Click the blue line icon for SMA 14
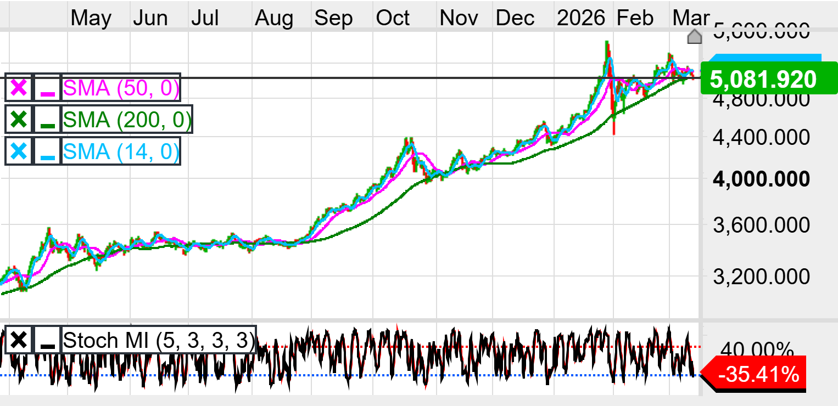This screenshot has height=406, width=838. (48, 151)
